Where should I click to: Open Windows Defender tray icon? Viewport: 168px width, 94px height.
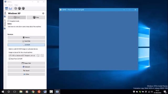[x=134, y=92]
